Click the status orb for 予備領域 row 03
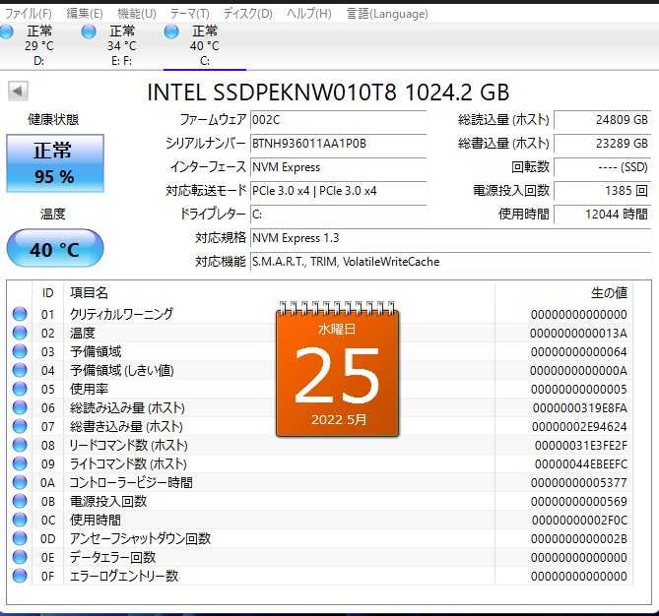Image resolution: width=659 pixels, height=616 pixels. tap(20, 351)
